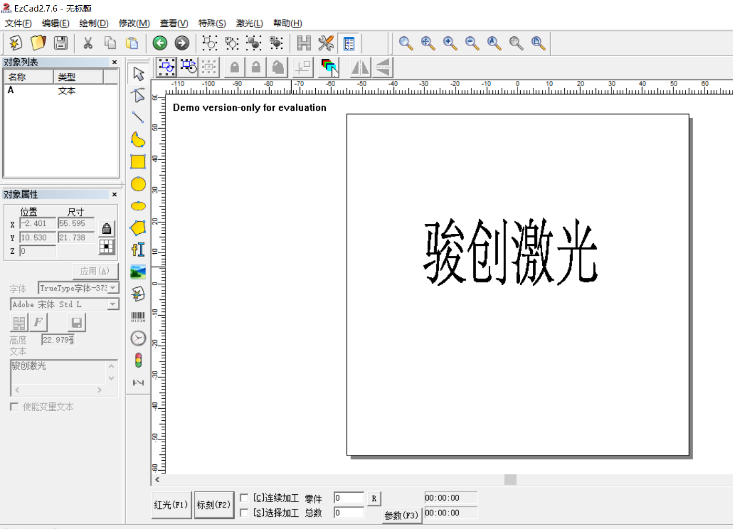Viewport: 733px width, 529px height.
Task: Click the vertical mirror icon
Action: click(x=383, y=67)
